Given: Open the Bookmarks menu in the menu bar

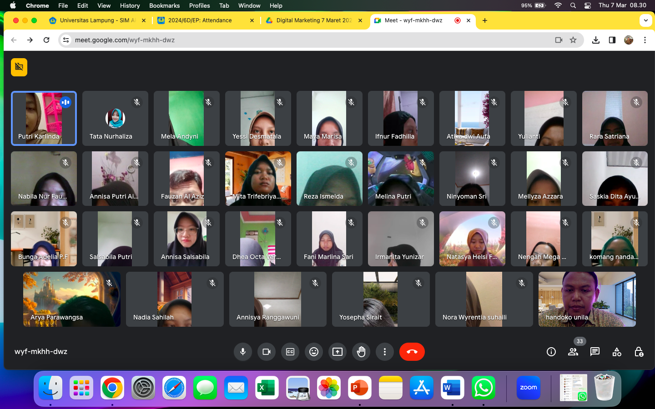Looking at the screenshot, I should tap(164, 5).
